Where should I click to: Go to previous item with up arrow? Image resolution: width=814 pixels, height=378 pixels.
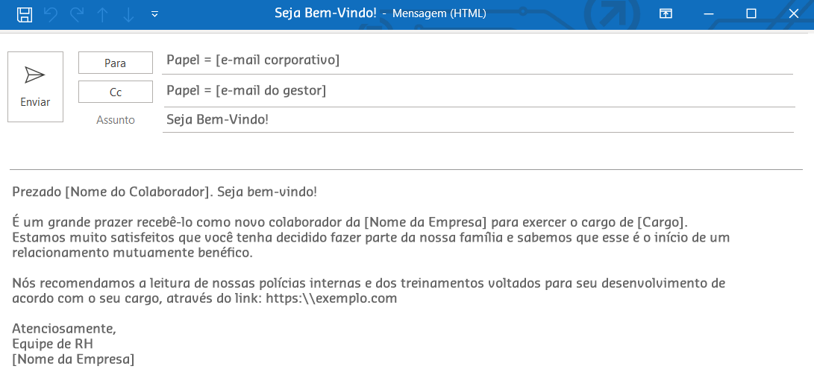click(103, 14)
